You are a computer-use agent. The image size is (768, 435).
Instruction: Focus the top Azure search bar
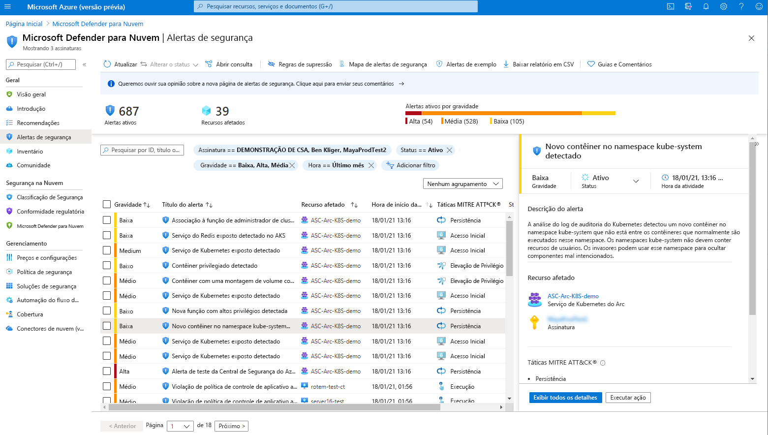click(336, 6)
